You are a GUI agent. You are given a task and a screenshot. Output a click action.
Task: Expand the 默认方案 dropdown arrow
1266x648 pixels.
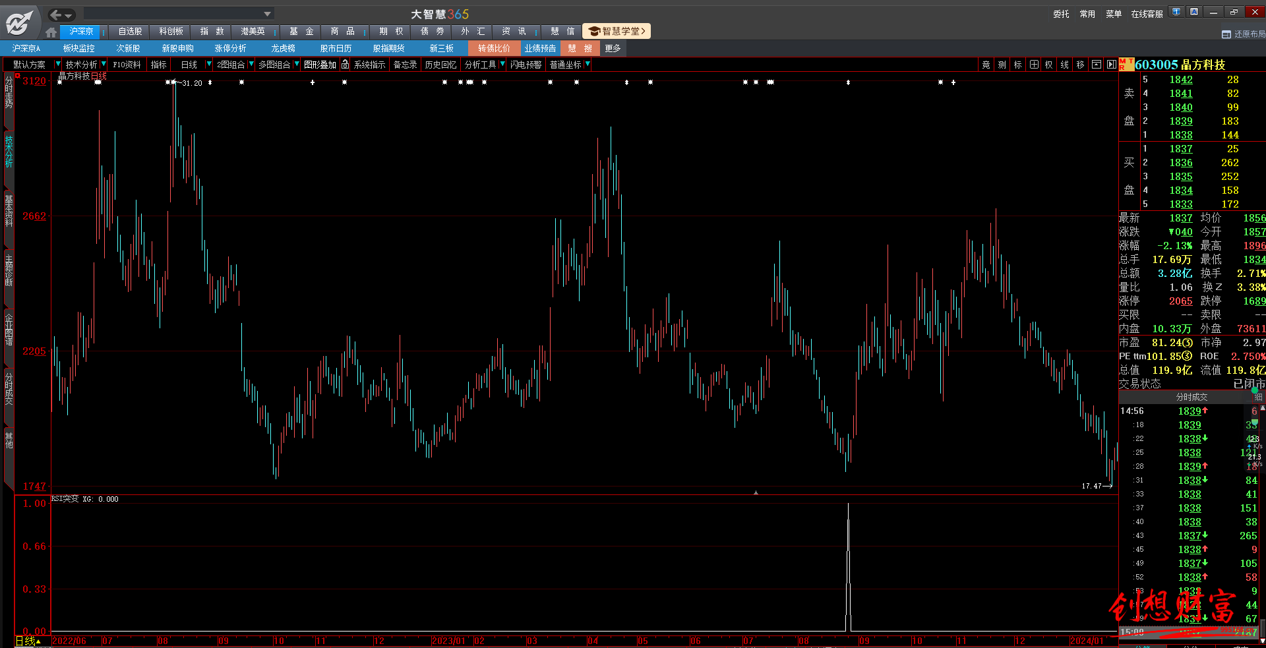coord(57,64)
